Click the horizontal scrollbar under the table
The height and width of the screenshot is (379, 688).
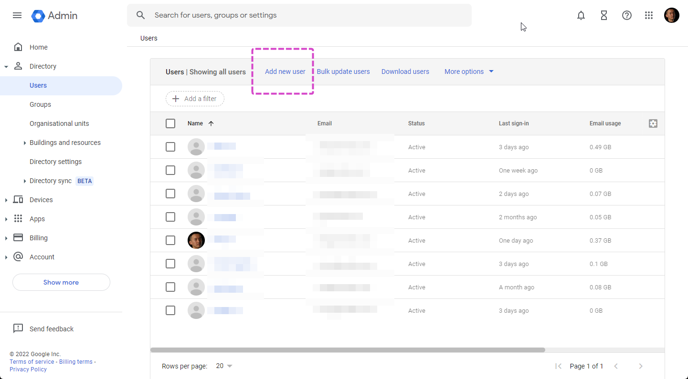(x=348, y=350)
